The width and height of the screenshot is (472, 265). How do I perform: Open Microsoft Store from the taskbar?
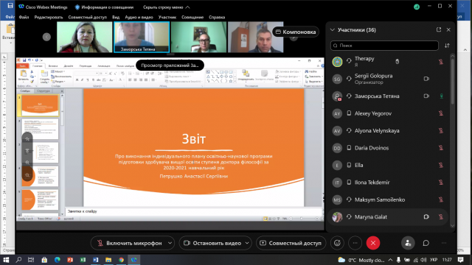[x=44, y=260]
